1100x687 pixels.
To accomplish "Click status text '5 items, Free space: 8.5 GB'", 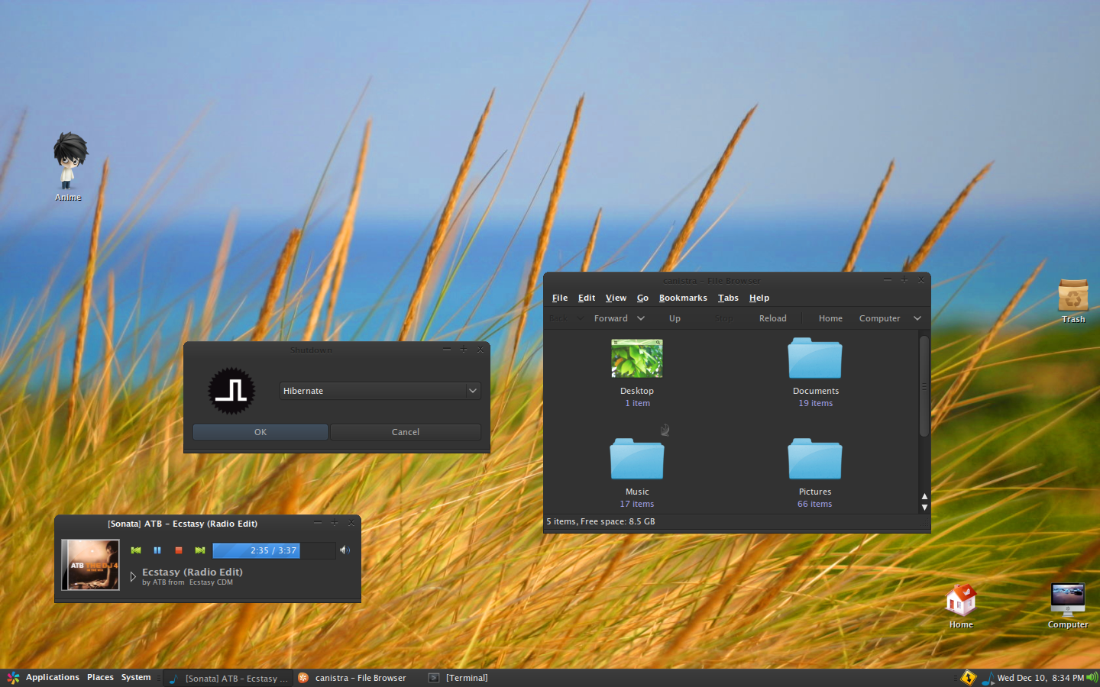I will click(x=600, y=521).
